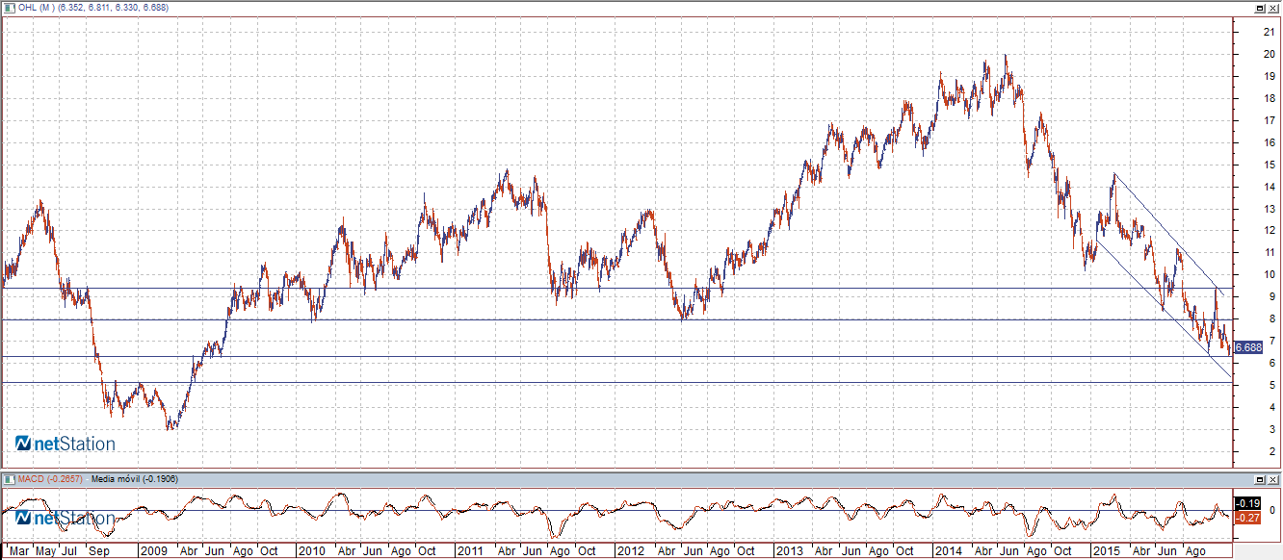Click the 2012 year label on time axis
The width and height of the screenshot is (1283, 560).
630,551
